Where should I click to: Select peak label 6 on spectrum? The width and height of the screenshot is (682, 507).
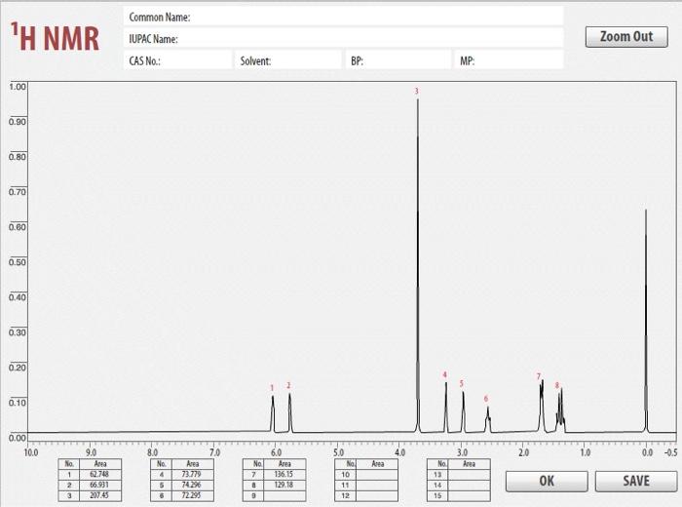click(x=486, y=399)
